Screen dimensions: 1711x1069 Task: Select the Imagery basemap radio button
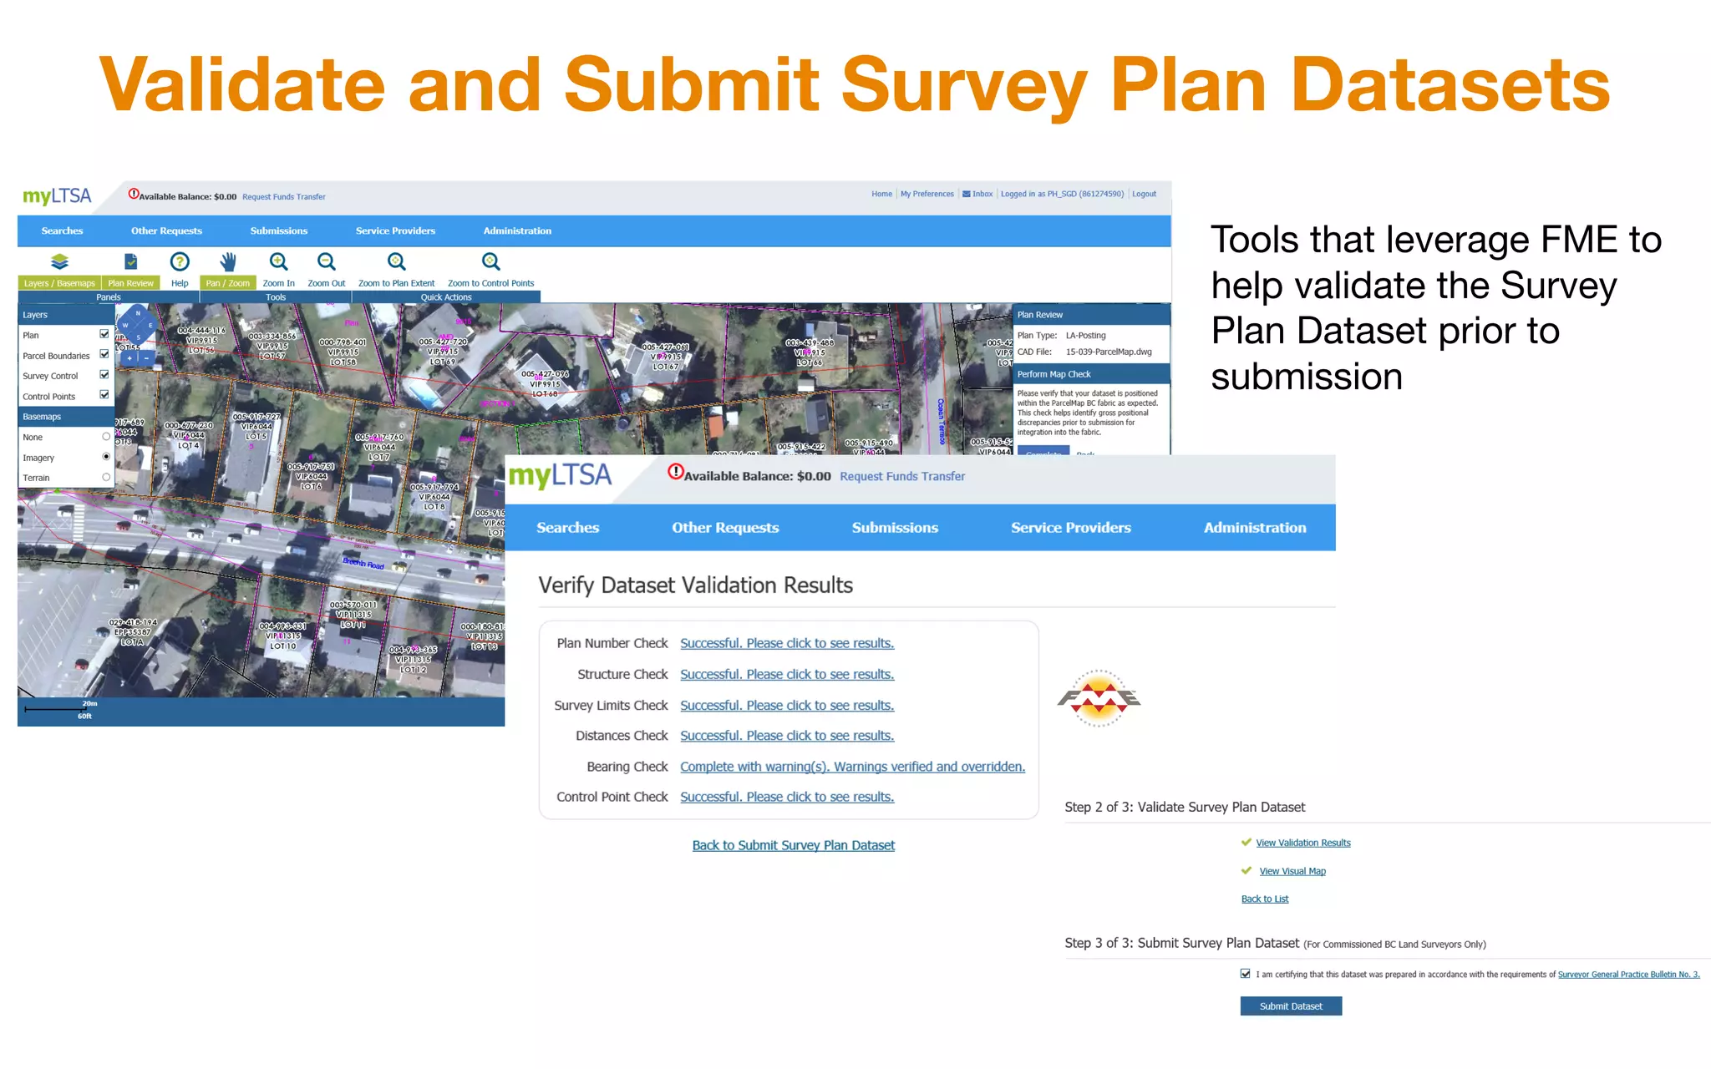click(106, 457)
